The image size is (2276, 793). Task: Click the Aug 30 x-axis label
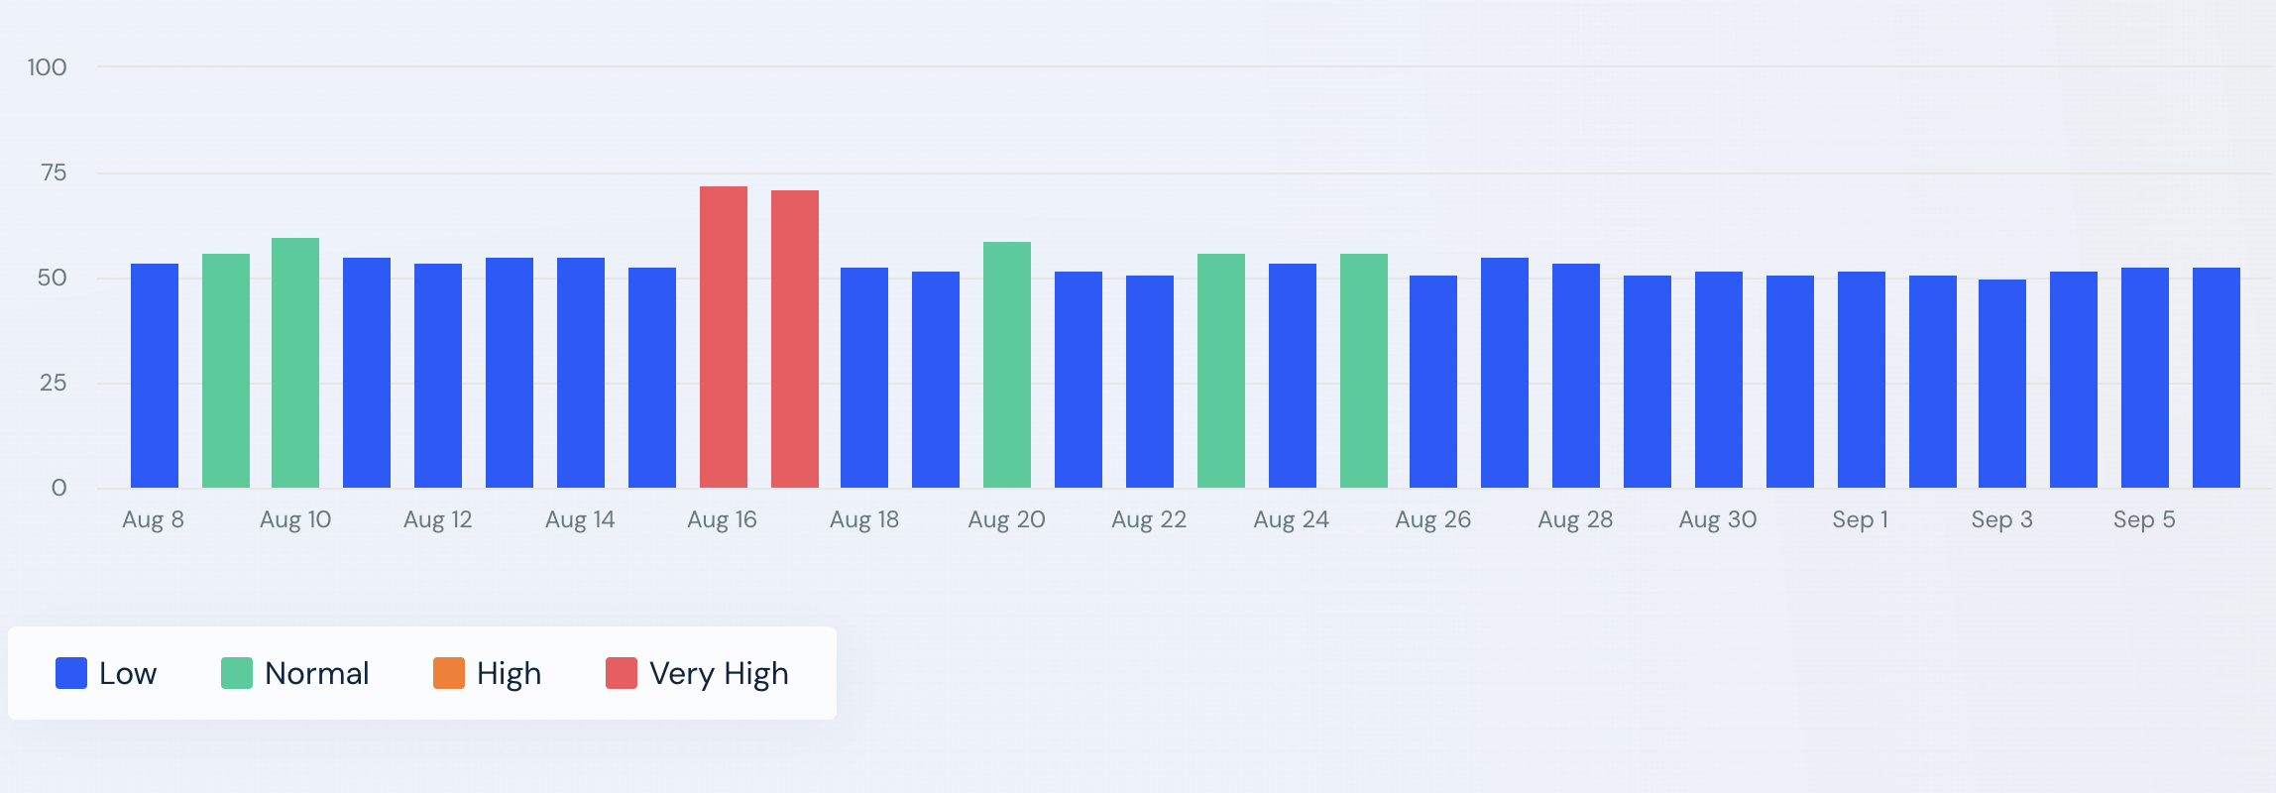1718,519
